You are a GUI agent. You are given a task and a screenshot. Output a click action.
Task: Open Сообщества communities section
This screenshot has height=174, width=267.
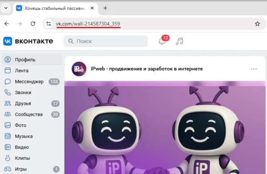[x=32, y=115]
